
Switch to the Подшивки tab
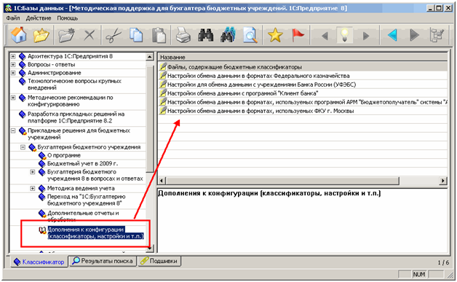(x=159, y=261)
